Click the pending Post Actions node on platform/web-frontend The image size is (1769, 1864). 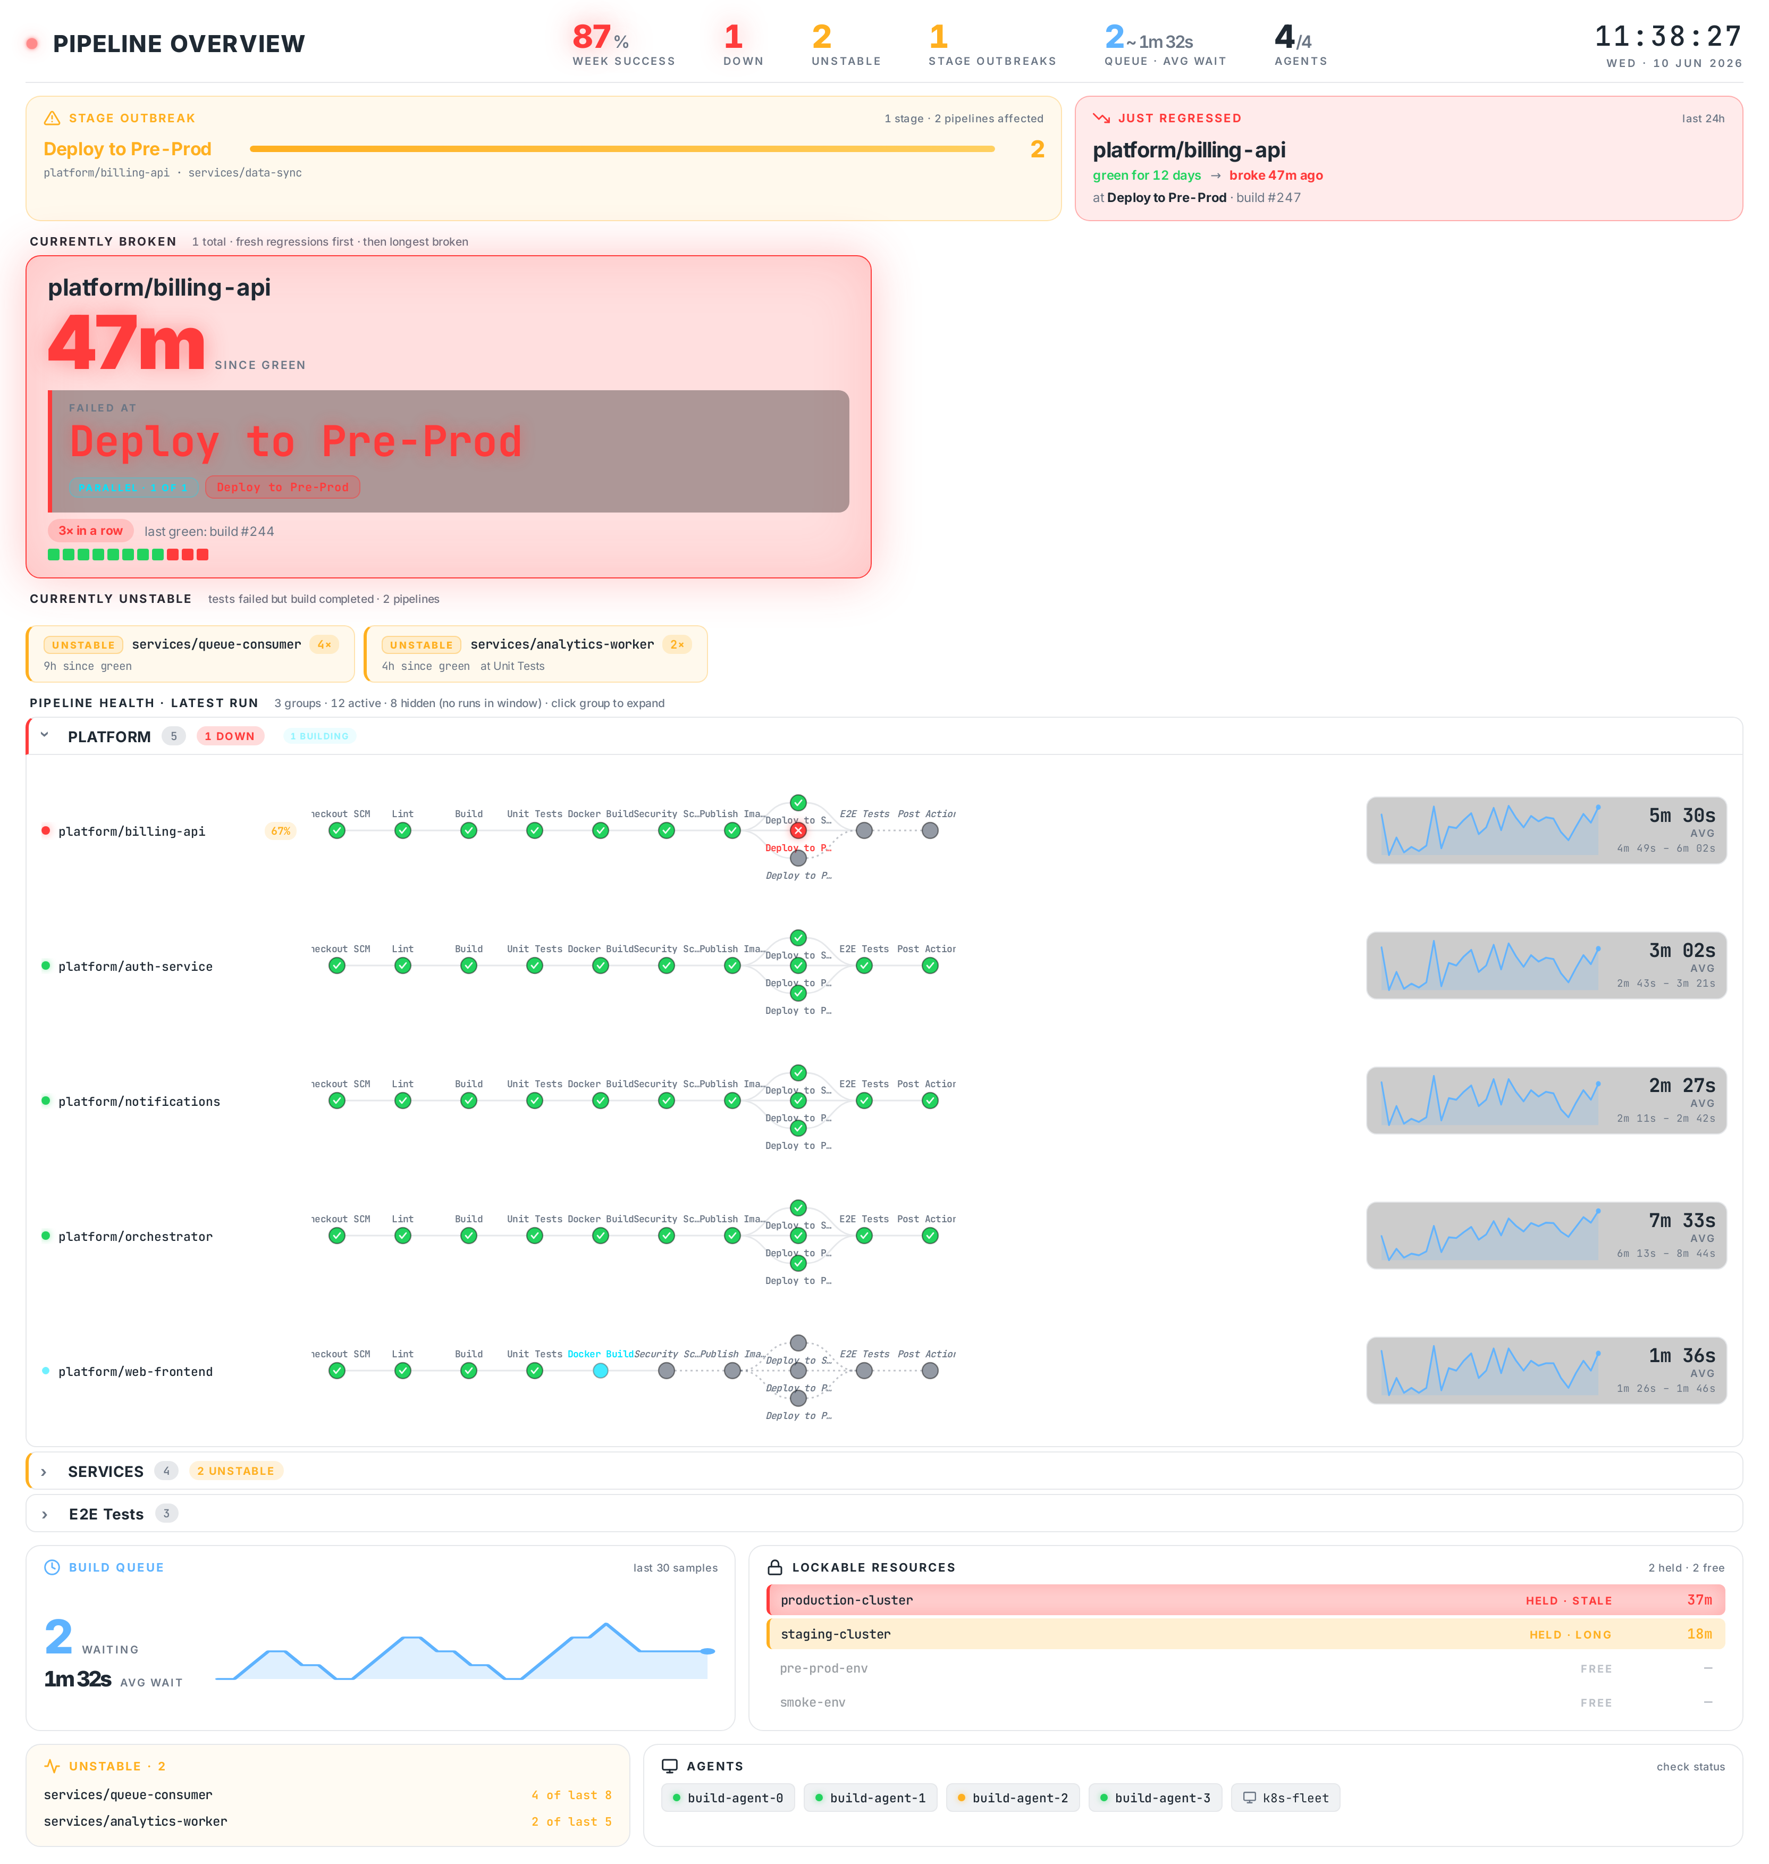click(930, 1371)
